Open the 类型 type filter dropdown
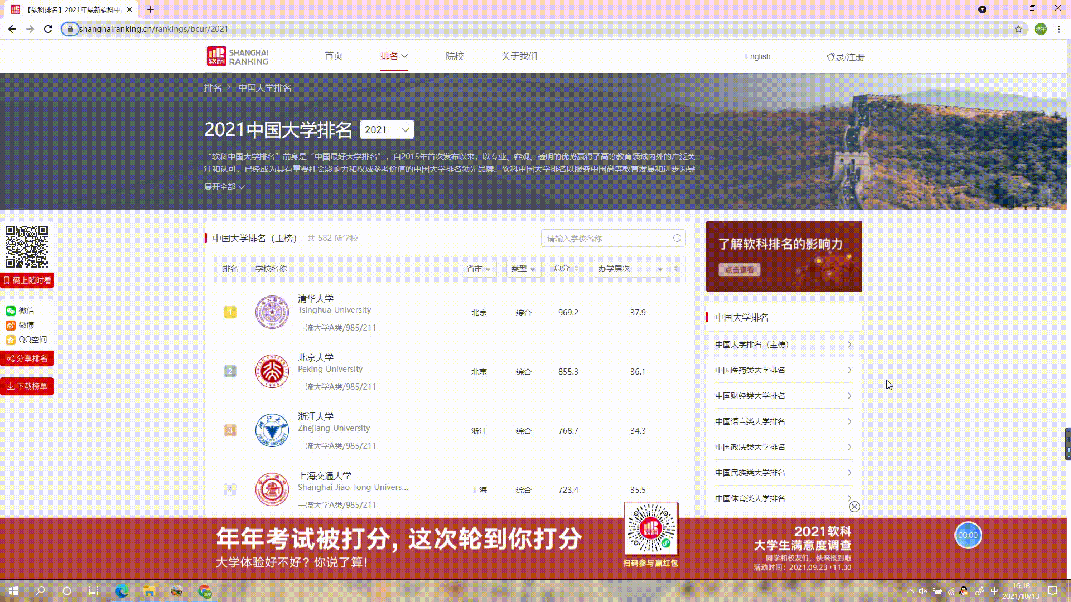 pos(523,269)
